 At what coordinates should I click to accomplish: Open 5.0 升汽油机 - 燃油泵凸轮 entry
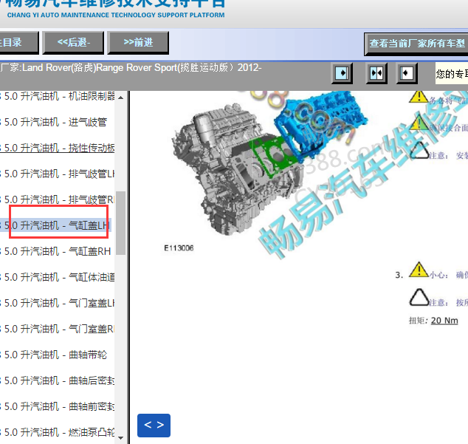point(58,432)
